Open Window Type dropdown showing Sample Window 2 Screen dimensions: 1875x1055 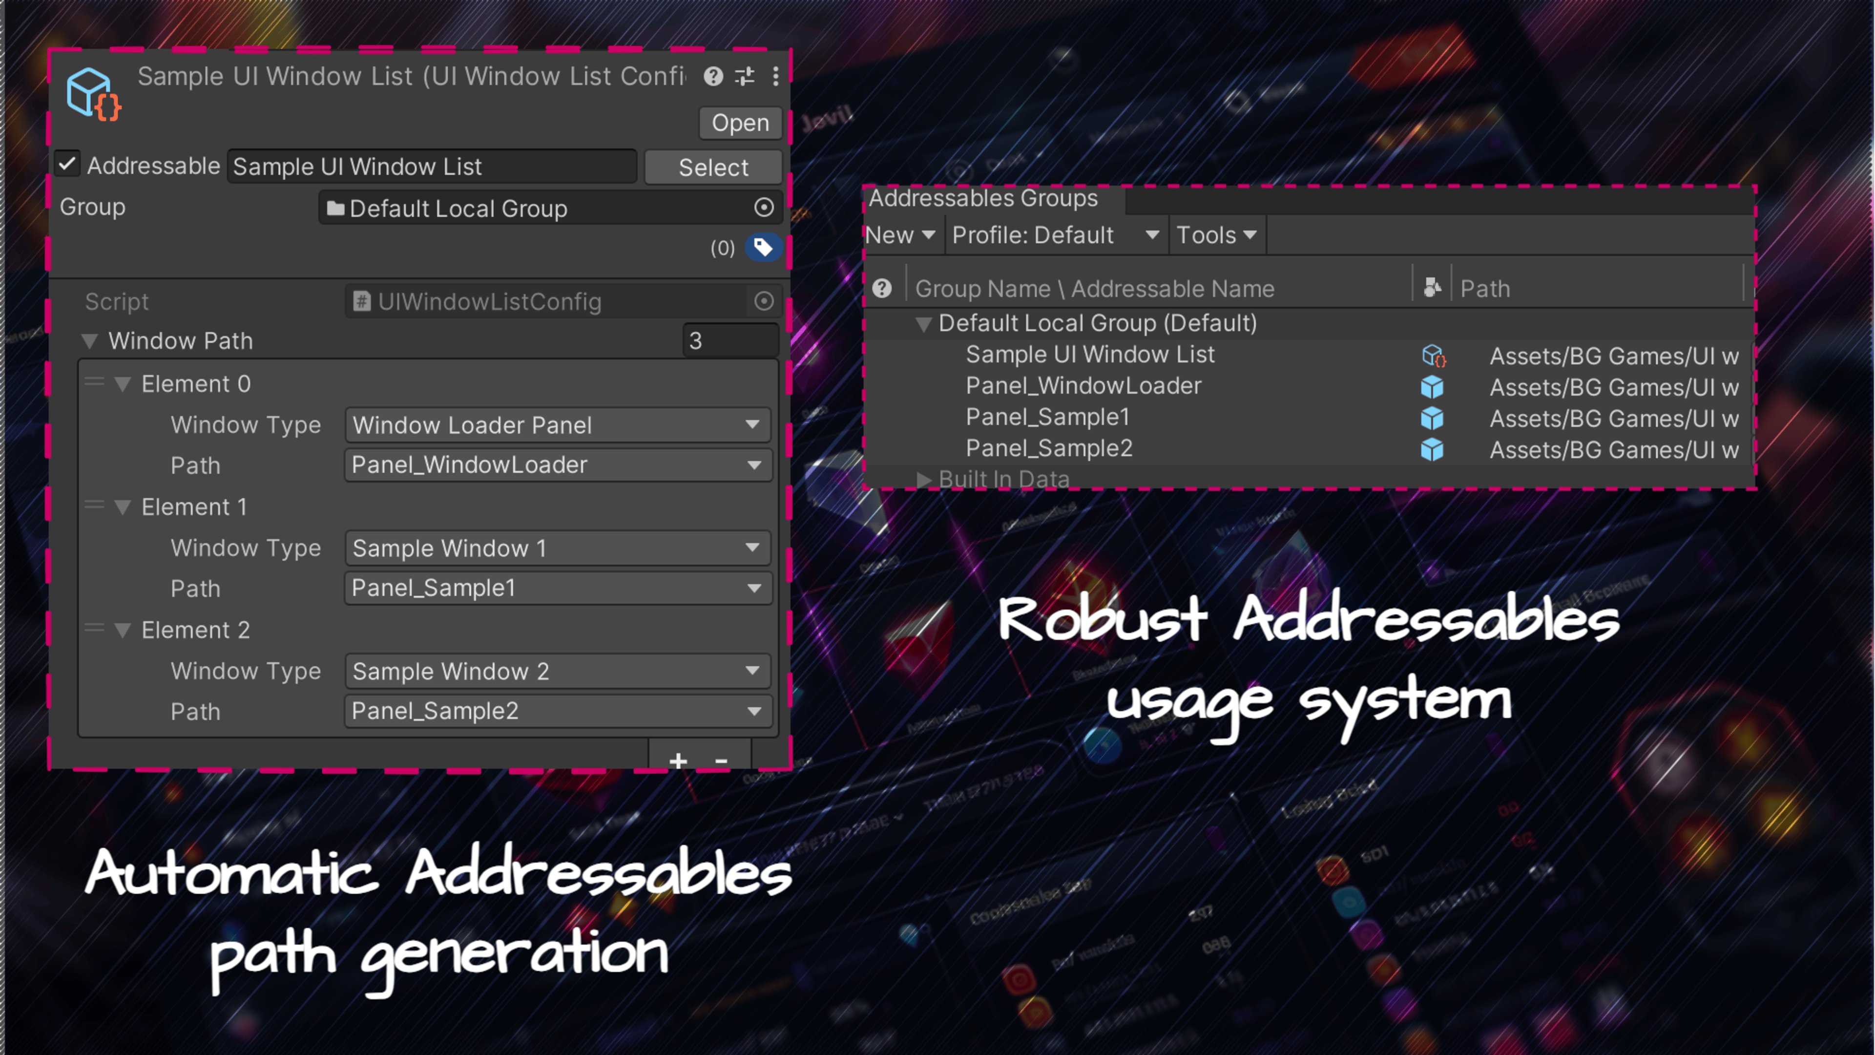point(558,671)
